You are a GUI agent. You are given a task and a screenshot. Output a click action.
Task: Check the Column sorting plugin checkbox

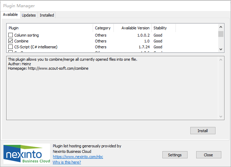pos(11,35)
